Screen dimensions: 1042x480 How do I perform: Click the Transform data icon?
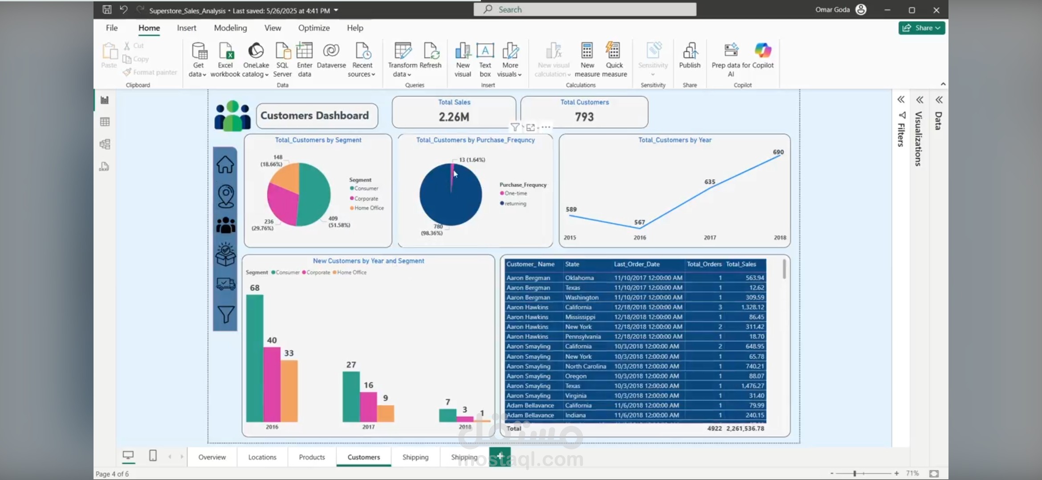[403, 51]
